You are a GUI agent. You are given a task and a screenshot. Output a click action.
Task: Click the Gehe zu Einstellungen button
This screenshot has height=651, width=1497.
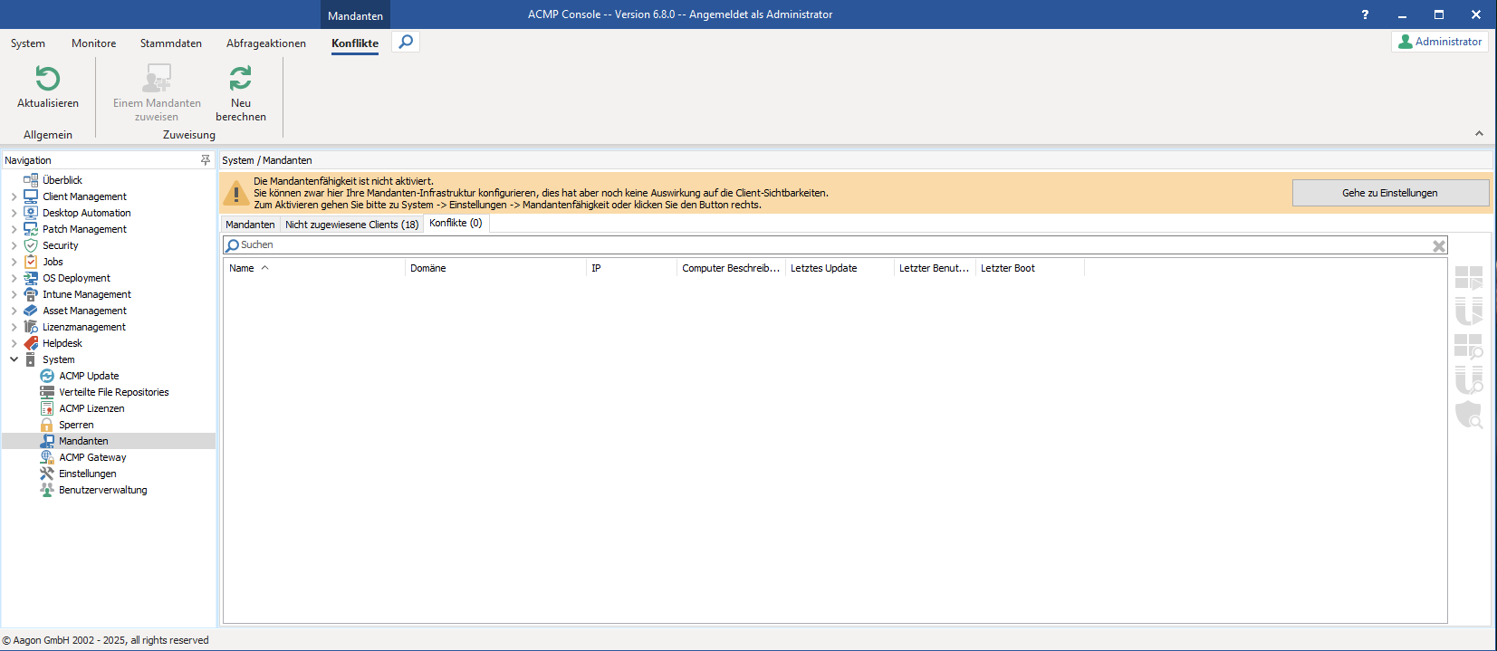click(x=1389, y=193)
